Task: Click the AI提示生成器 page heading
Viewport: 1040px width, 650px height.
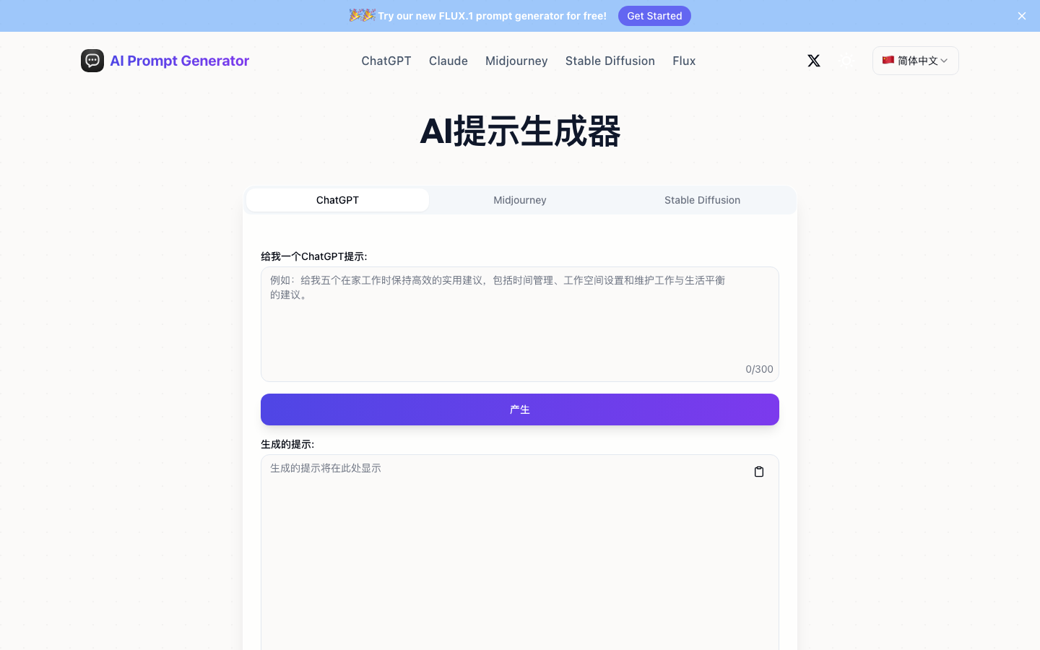Action: (520, 131)
